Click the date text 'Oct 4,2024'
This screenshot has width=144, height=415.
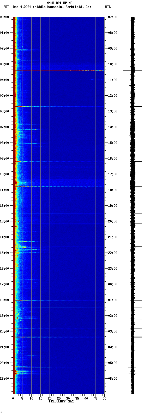(x=22, y=7)
